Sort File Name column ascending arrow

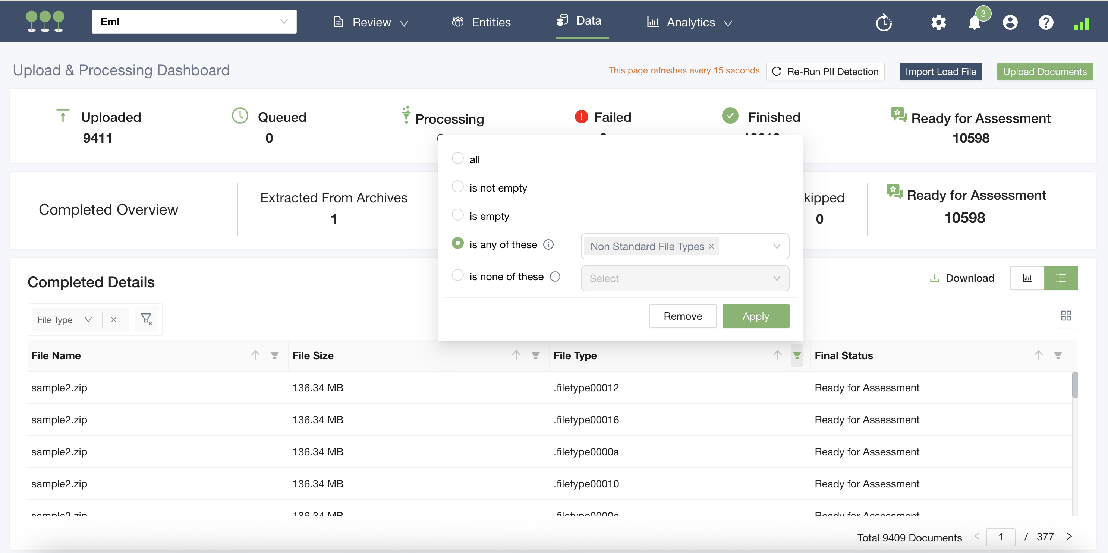pyautogui.click(x=255, y=355)
